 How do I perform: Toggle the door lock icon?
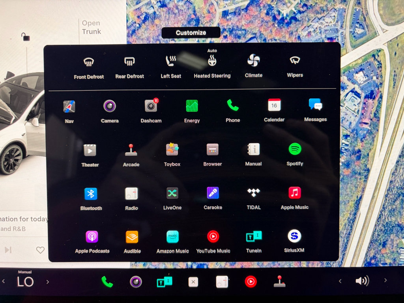click(25, 37)
